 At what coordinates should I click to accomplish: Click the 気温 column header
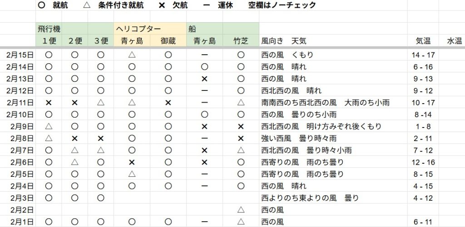pos(423,41)
